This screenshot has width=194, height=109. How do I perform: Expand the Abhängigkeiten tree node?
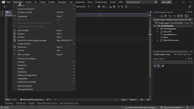pos(158,29)
